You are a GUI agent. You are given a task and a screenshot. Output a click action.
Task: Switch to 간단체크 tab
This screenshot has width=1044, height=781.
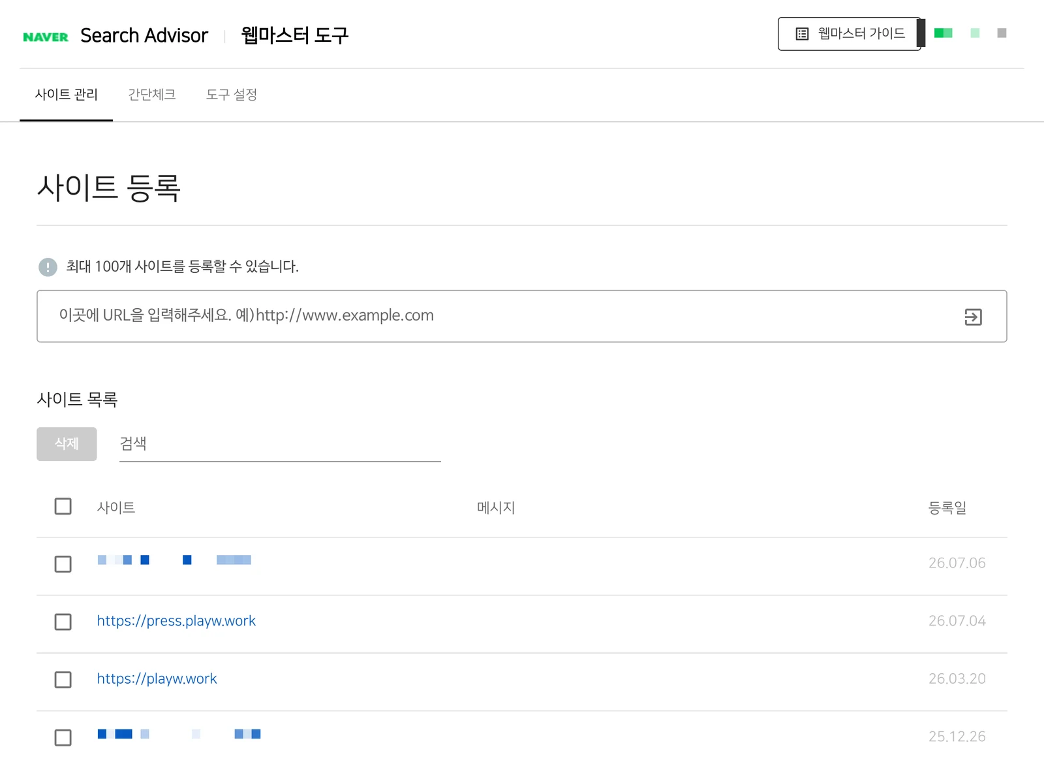[x=152, y=95]
